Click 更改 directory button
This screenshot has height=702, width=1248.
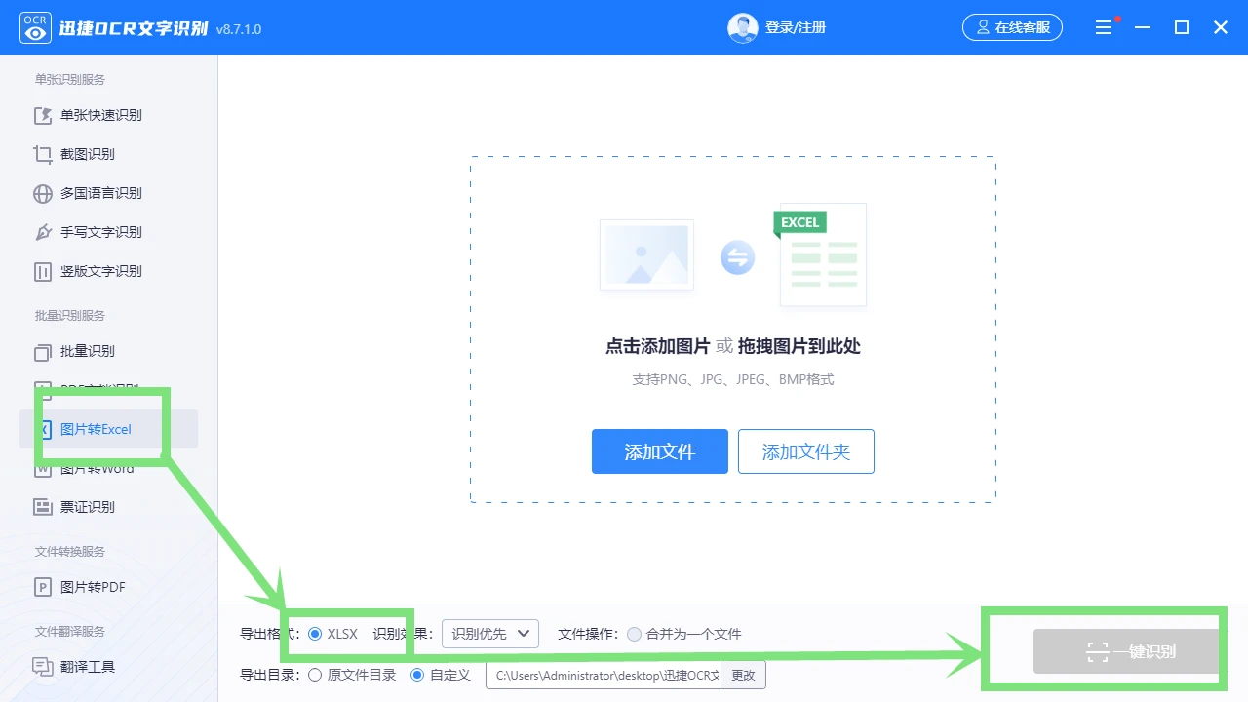coord(744,675)
